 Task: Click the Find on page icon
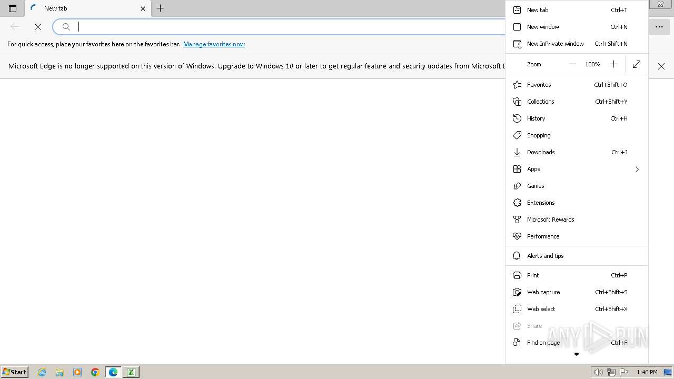pos(517,343)
